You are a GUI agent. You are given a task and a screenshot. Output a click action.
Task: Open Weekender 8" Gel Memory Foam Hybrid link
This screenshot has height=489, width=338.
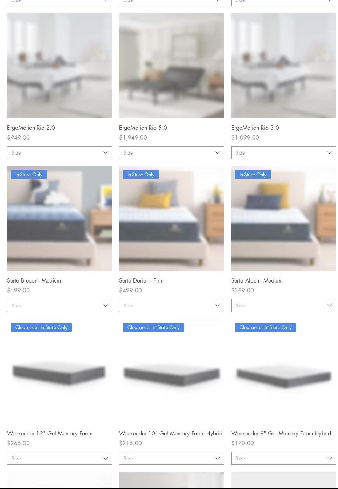click(281, 433)
